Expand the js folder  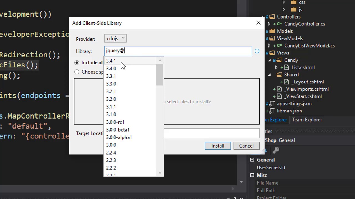click(283, 9)
